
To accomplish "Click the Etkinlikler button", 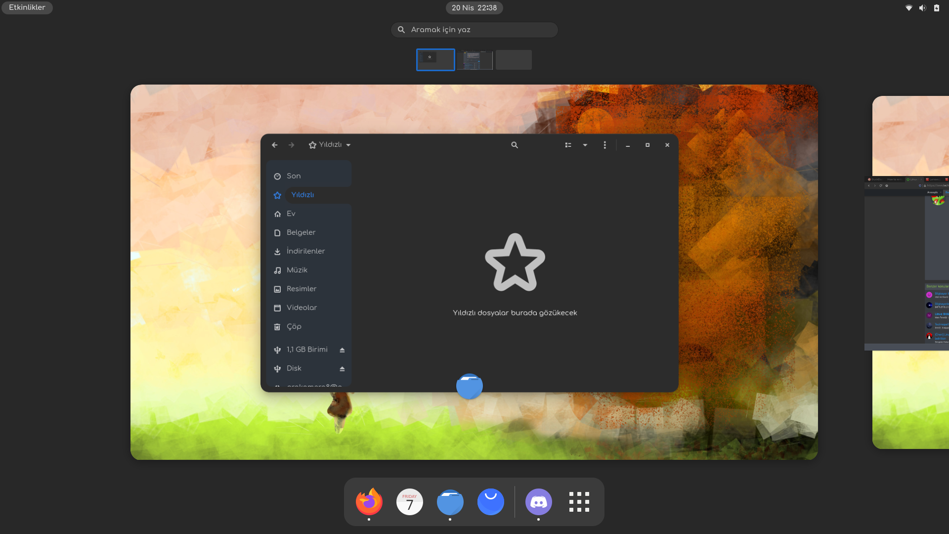I will click(x=27, y=8).
